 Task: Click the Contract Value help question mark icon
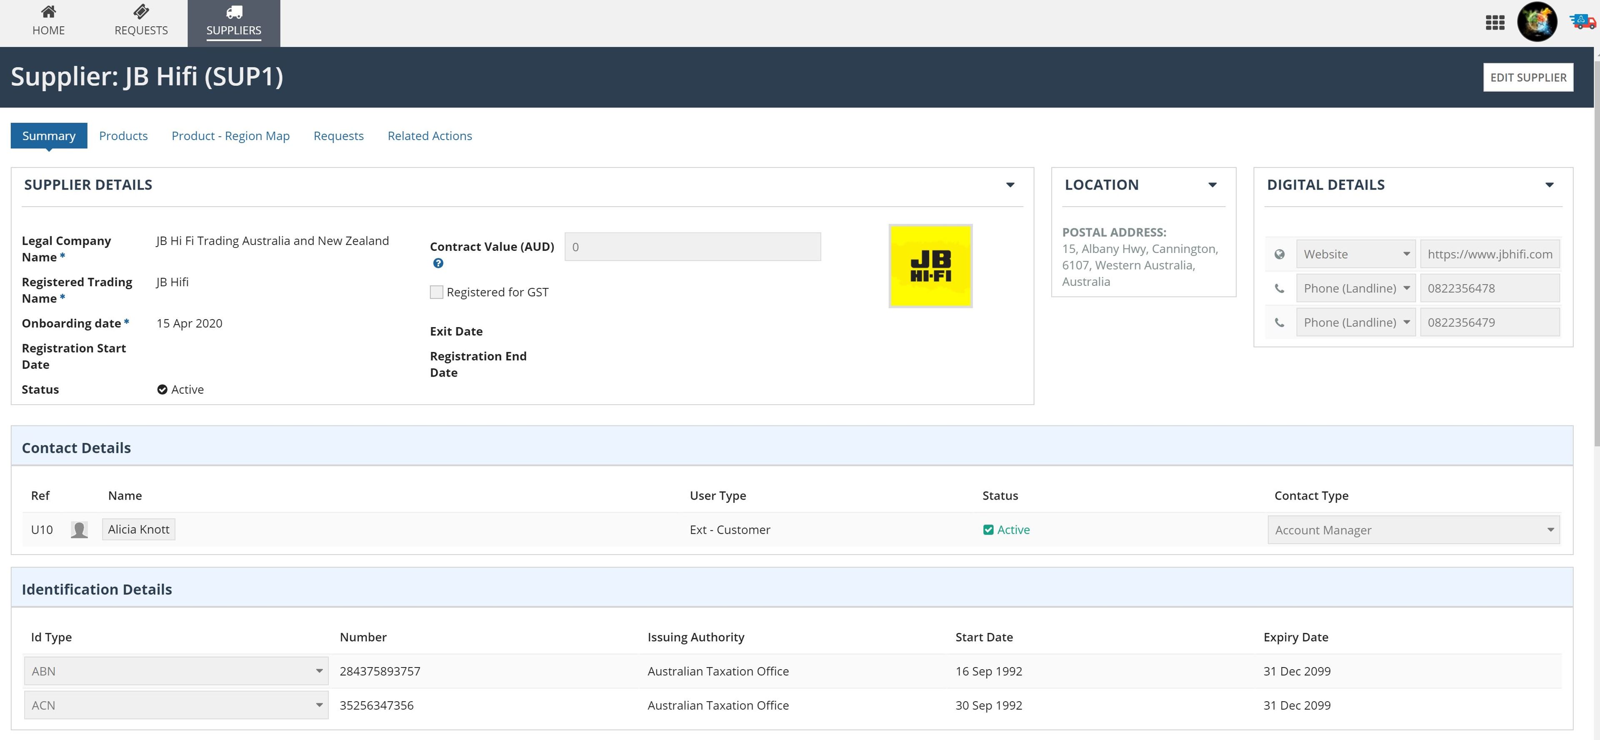point(438,263)
